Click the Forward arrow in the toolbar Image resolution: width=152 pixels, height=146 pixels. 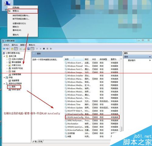[x=7, y=49]
